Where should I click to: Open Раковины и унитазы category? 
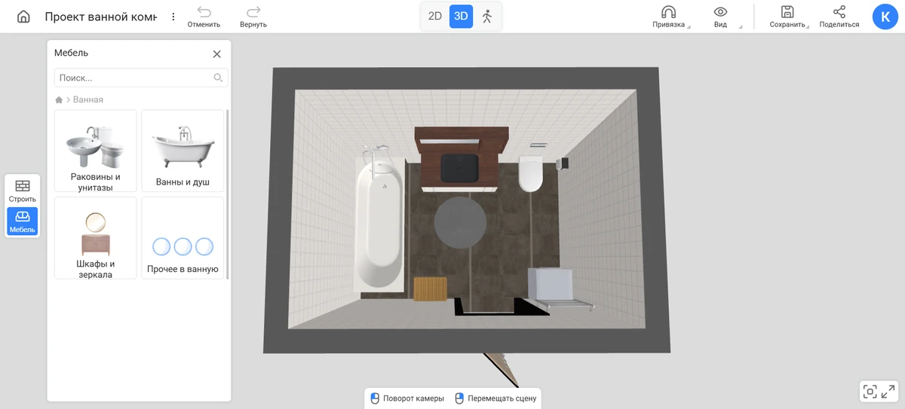coord(96,151)
